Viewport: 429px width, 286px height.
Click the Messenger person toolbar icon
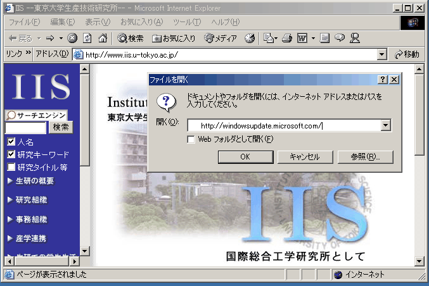tap(355, 38)
